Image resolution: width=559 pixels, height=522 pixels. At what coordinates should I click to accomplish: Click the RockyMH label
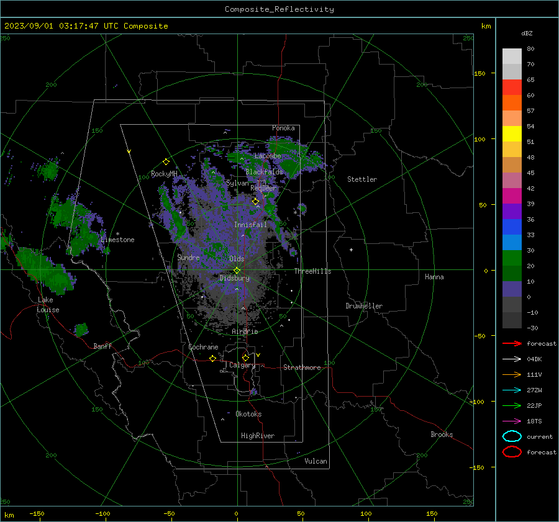pyautogui.click(x=164, y=174)
